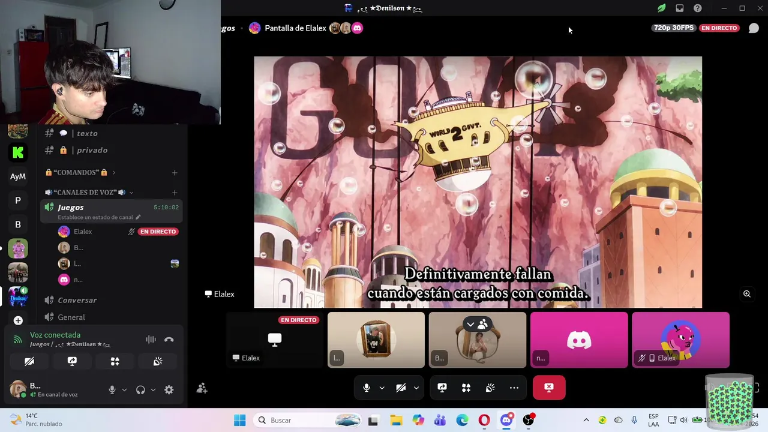Select Elalex screen share tile
768x432 pixels.
(275, 340)
